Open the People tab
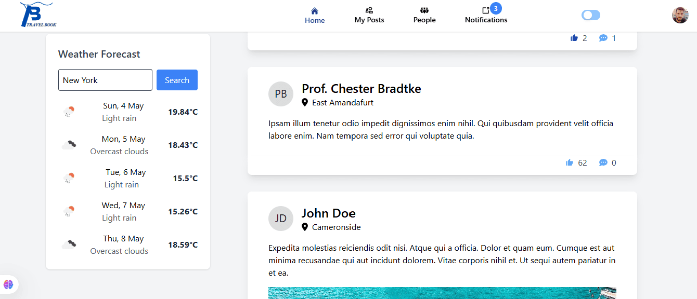Screen dimensions: 697x299 [x=424, y=16]
